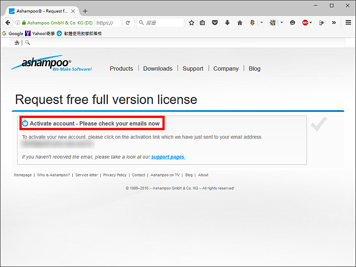
Task: Open Who is Ashampoo? footer link
Action: point(53,175)
